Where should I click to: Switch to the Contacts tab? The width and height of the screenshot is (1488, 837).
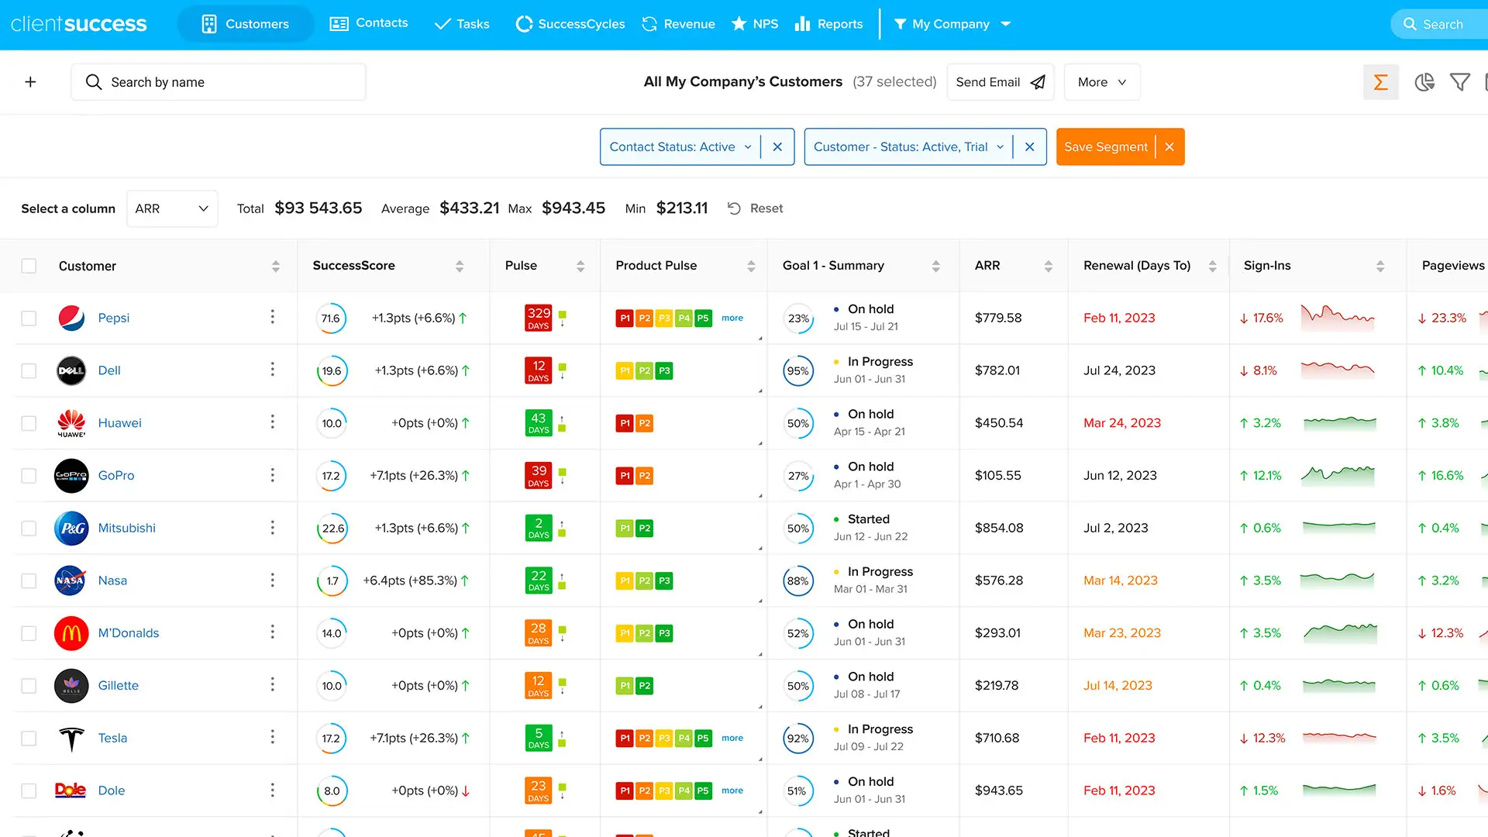pyautogui.click(x=368, y=24)
